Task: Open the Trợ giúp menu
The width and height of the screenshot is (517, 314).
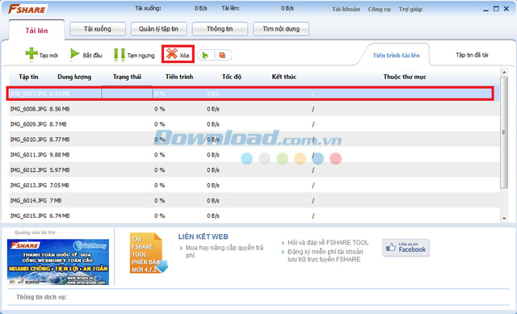Action: [x=410, y=9]
